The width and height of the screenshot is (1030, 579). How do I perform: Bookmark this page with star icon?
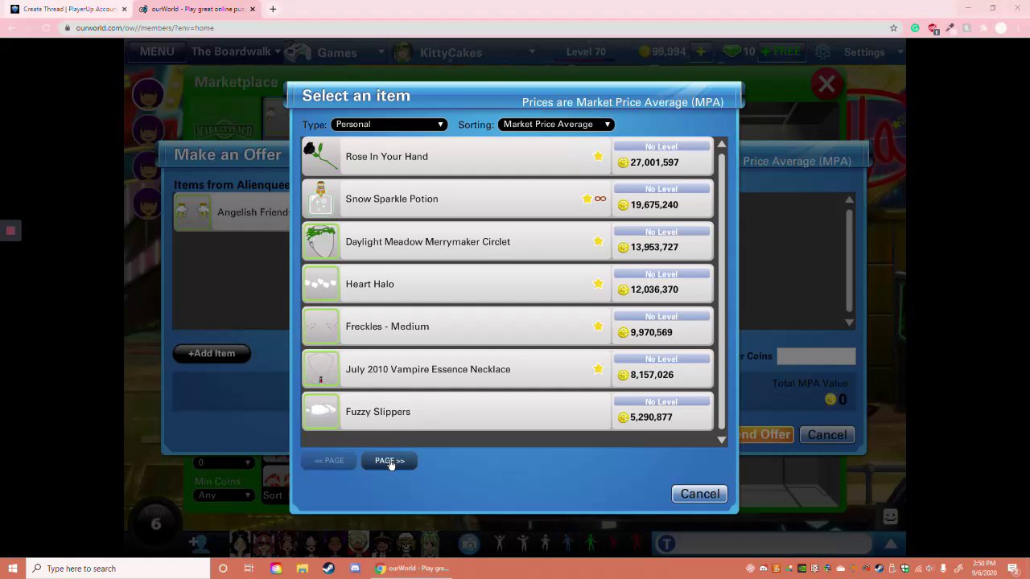pyautogui.click(x=893, y=28)
